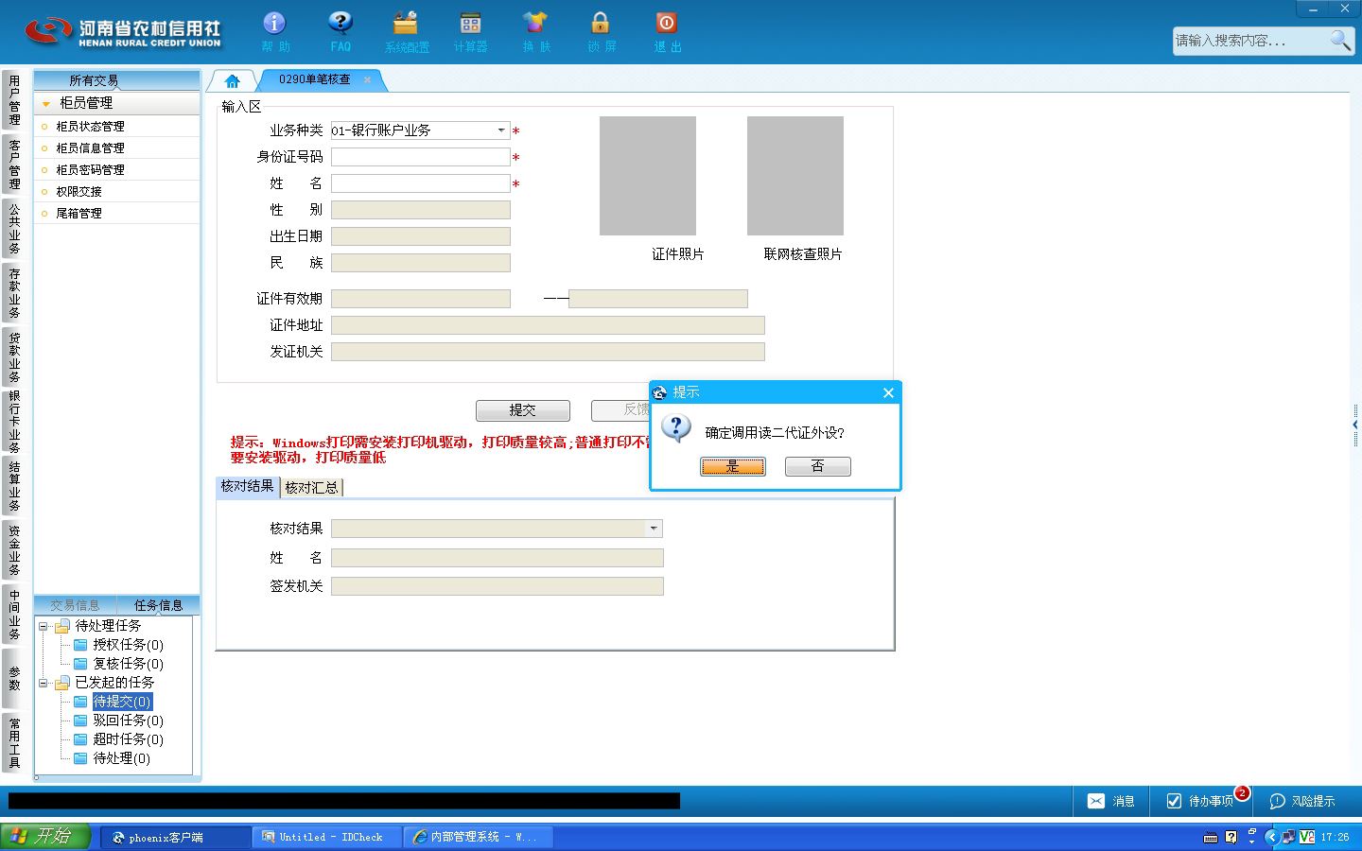Switch to the 任务信息 tab

coord(158,605)
